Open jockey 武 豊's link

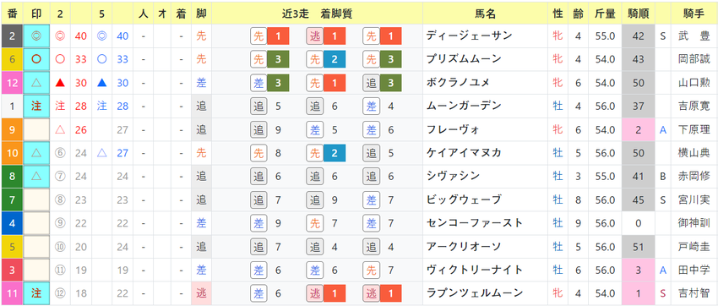coord(694,36)
